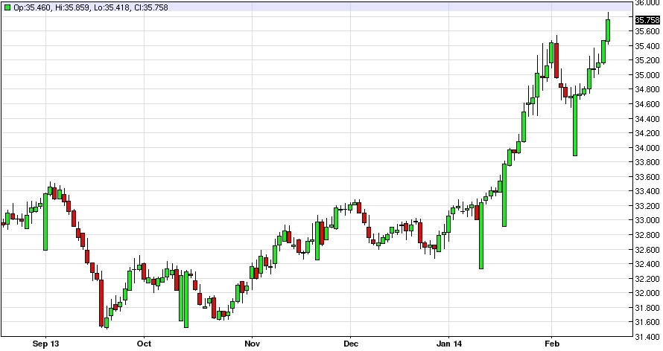Click the 34.000 price axis label

[x=647, y=148]
